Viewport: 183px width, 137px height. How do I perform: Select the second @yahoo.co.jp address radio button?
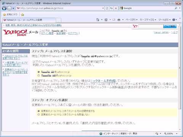[39, 76]
